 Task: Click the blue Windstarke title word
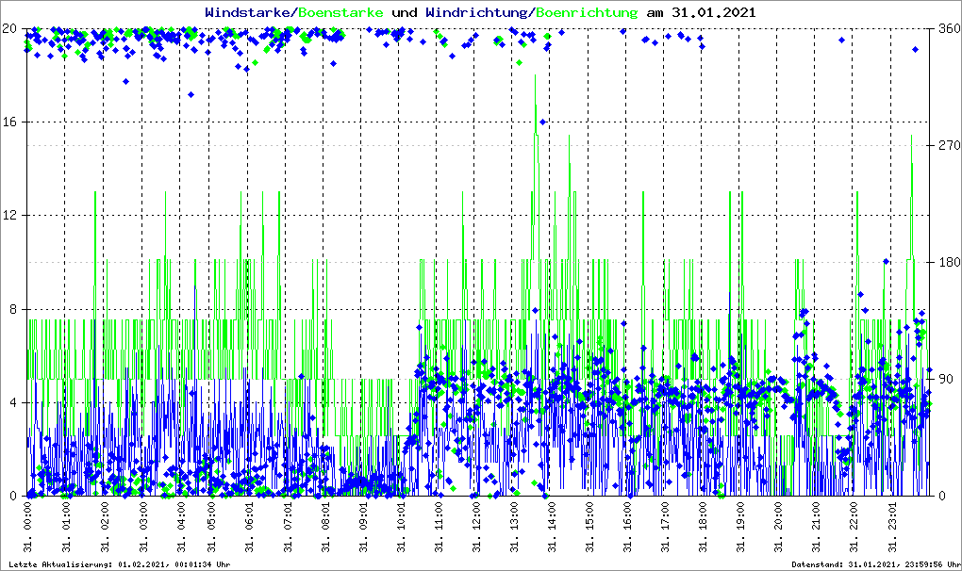click(249, 13)
